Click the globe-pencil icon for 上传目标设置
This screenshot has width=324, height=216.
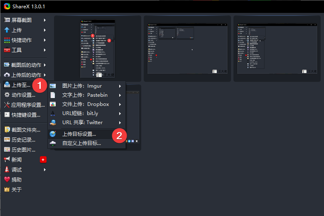(x=53, y=134)
